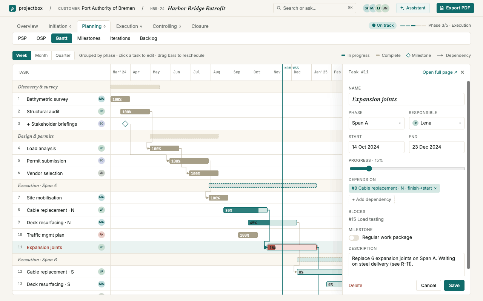Cancel editing the task
The image size is (483, 301).
pyautogui.click(x=429, y=286)
